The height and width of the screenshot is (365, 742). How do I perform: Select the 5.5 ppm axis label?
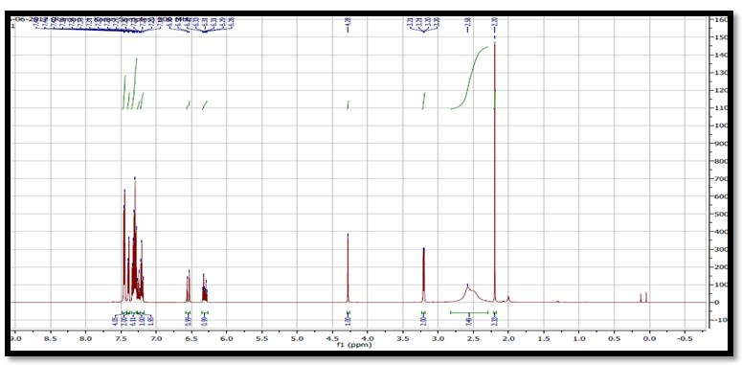point(261,338)
